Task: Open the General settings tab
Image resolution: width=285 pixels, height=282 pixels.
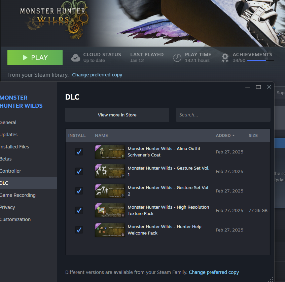Action: [29, 122]
